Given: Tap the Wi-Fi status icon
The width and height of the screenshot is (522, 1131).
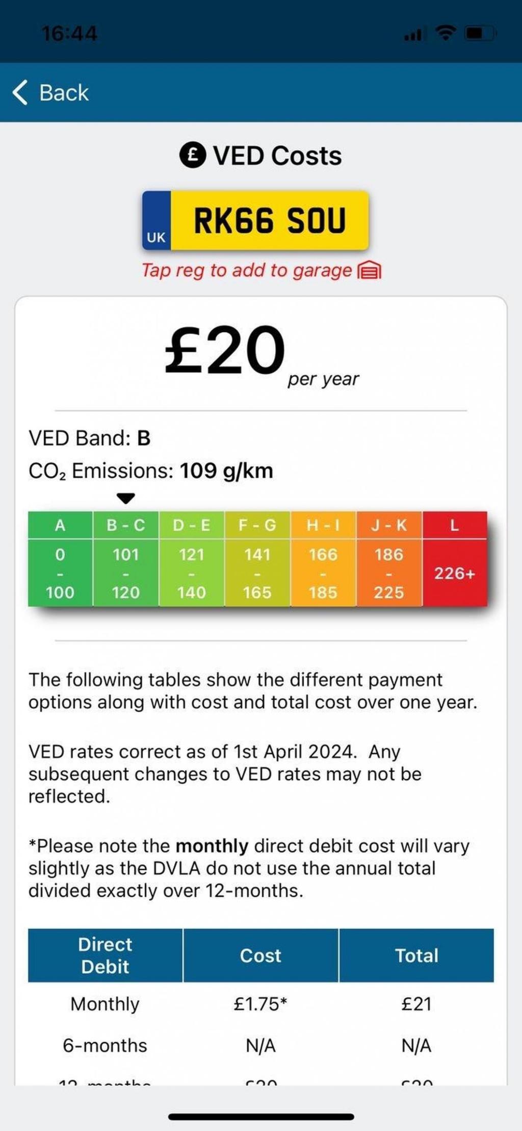Looking at the screenshot, I should pyautogui.click(x=446, y=34).
